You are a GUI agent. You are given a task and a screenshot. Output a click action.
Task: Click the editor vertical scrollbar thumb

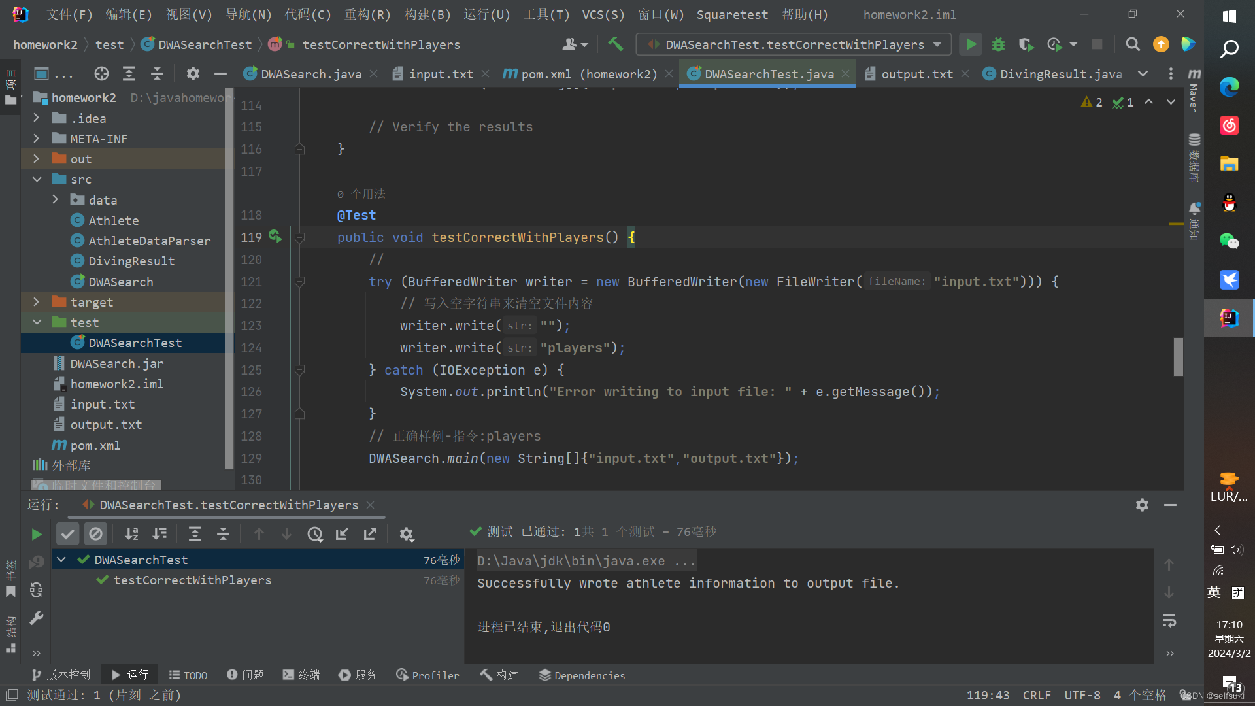pos(1178,357)
